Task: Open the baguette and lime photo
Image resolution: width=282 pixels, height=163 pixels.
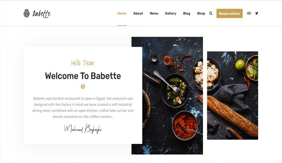Action: tap(232, 96)
